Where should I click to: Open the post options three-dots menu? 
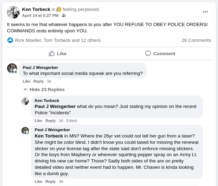pos(205,12)
